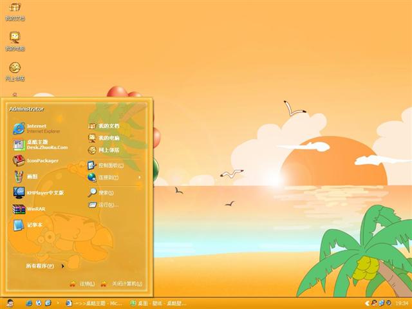Select 我的电脑 in start menu right column
The width and height of the screenshot is (412, 309).
[x=104, y=138]
